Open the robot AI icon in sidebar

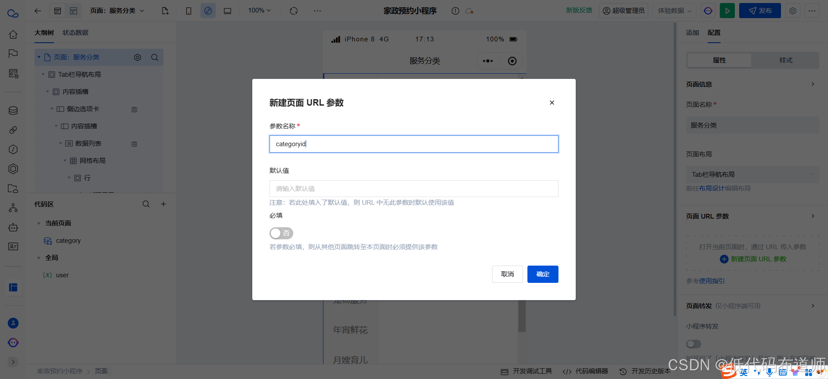[x=13, y=227]
